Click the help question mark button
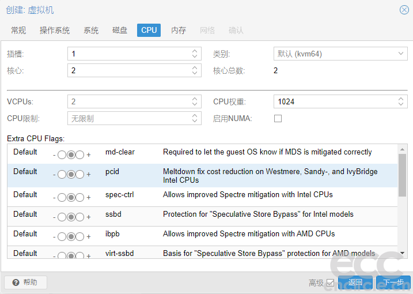Screen dimensions: 413x294 [x=25, y=282]
